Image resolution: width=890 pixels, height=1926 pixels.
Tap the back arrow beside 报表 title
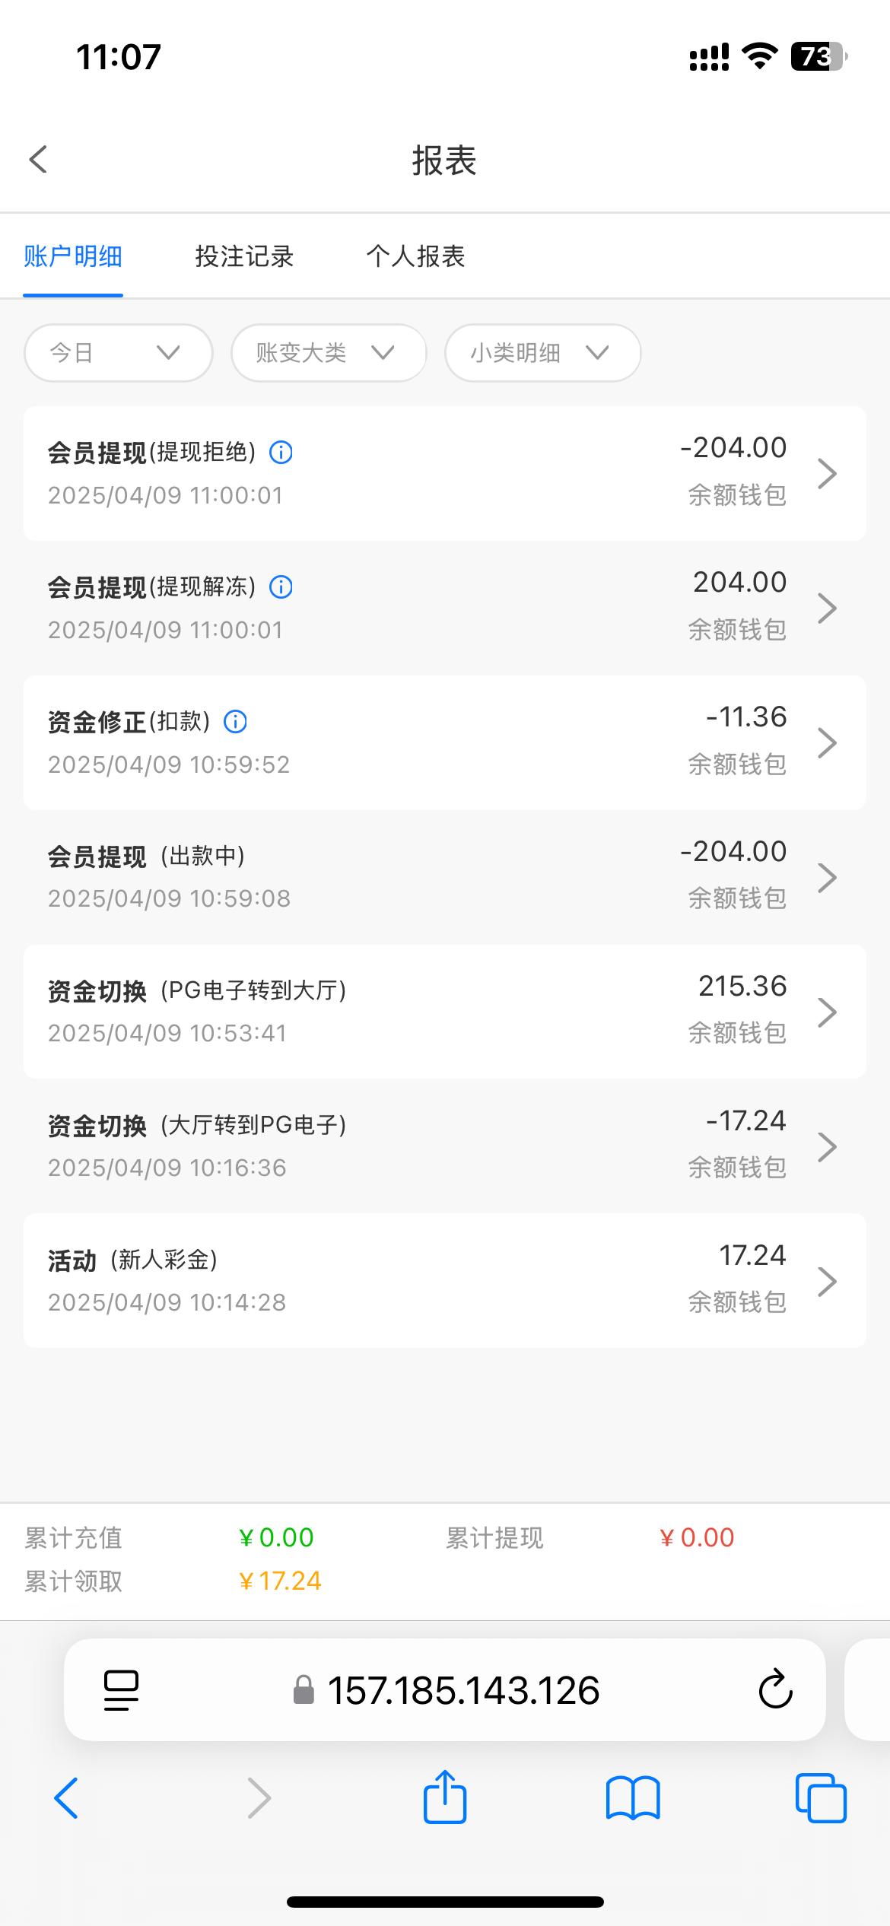point(38,160)
